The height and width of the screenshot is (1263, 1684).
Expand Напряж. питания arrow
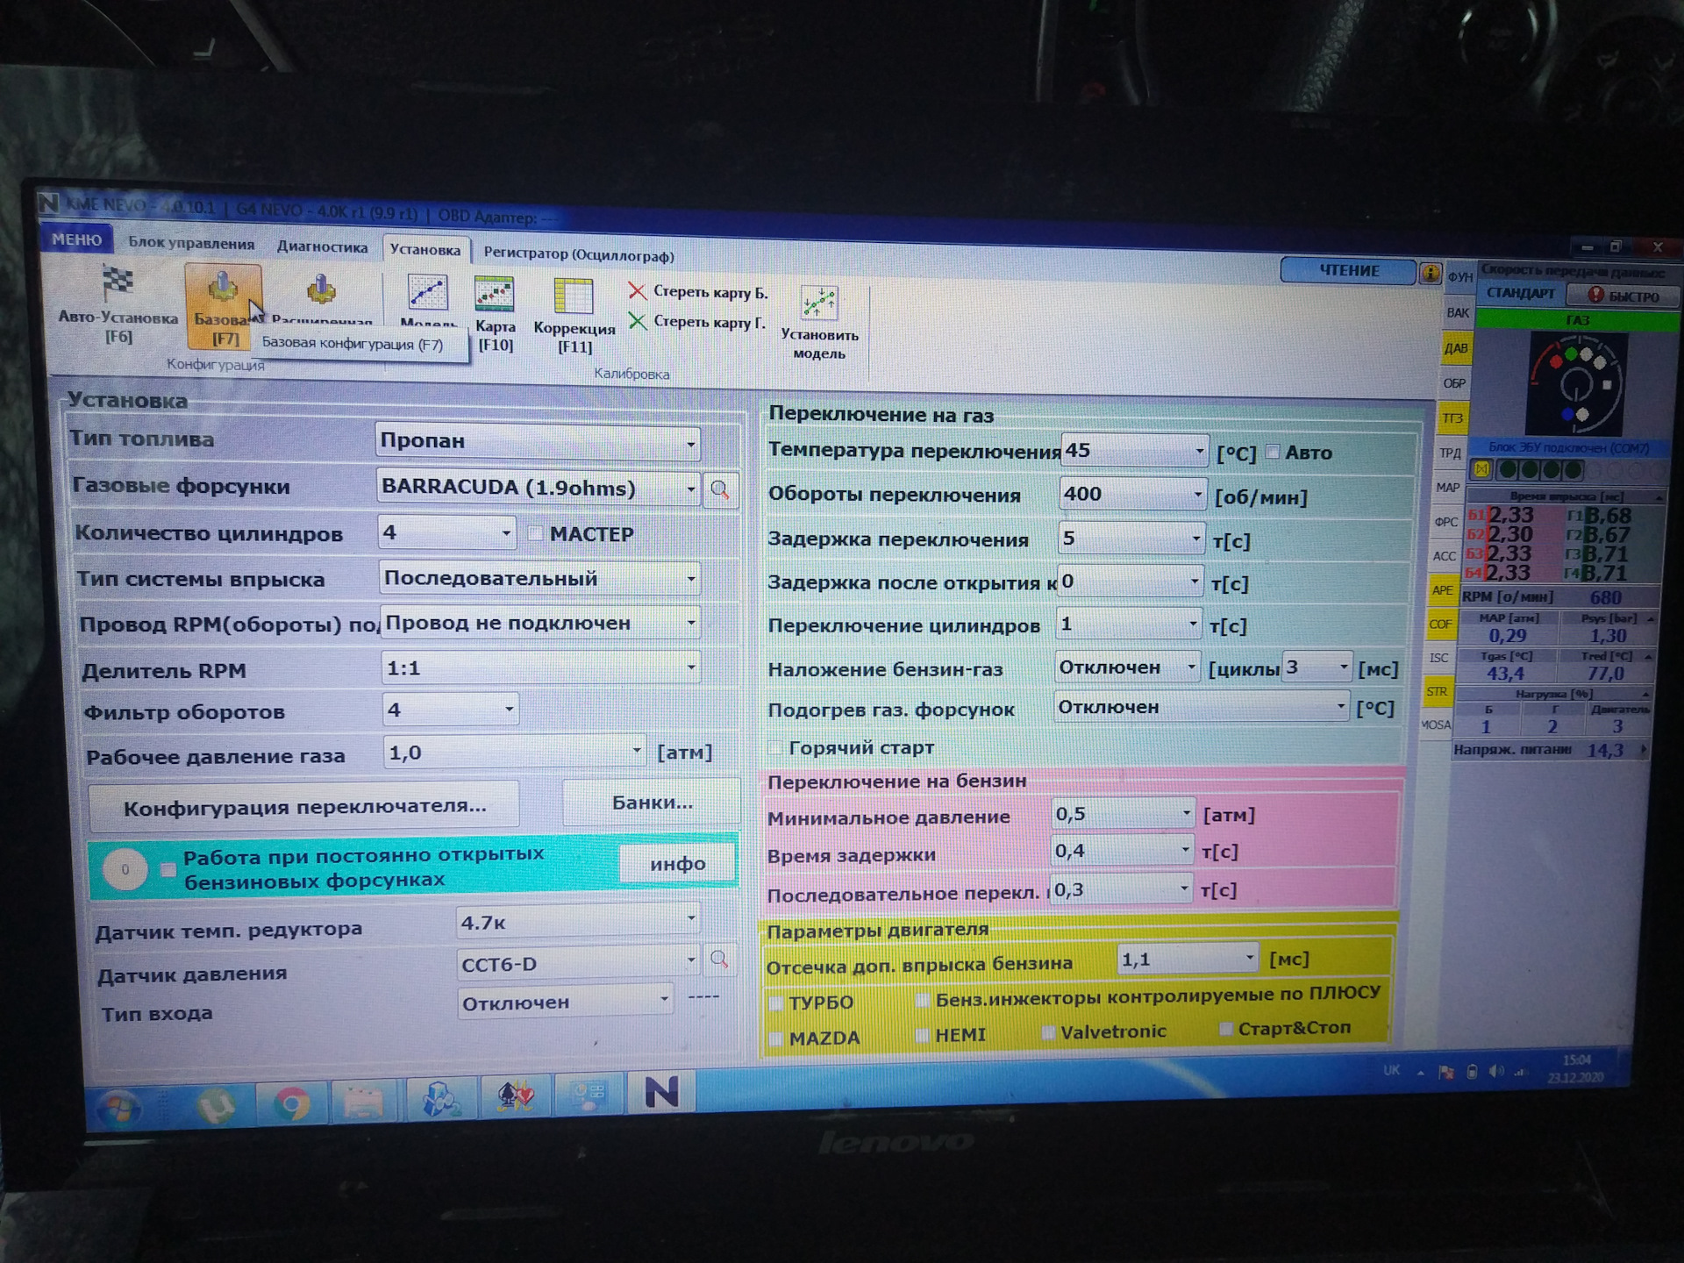pyautogui.click(x=1642, y=750)
